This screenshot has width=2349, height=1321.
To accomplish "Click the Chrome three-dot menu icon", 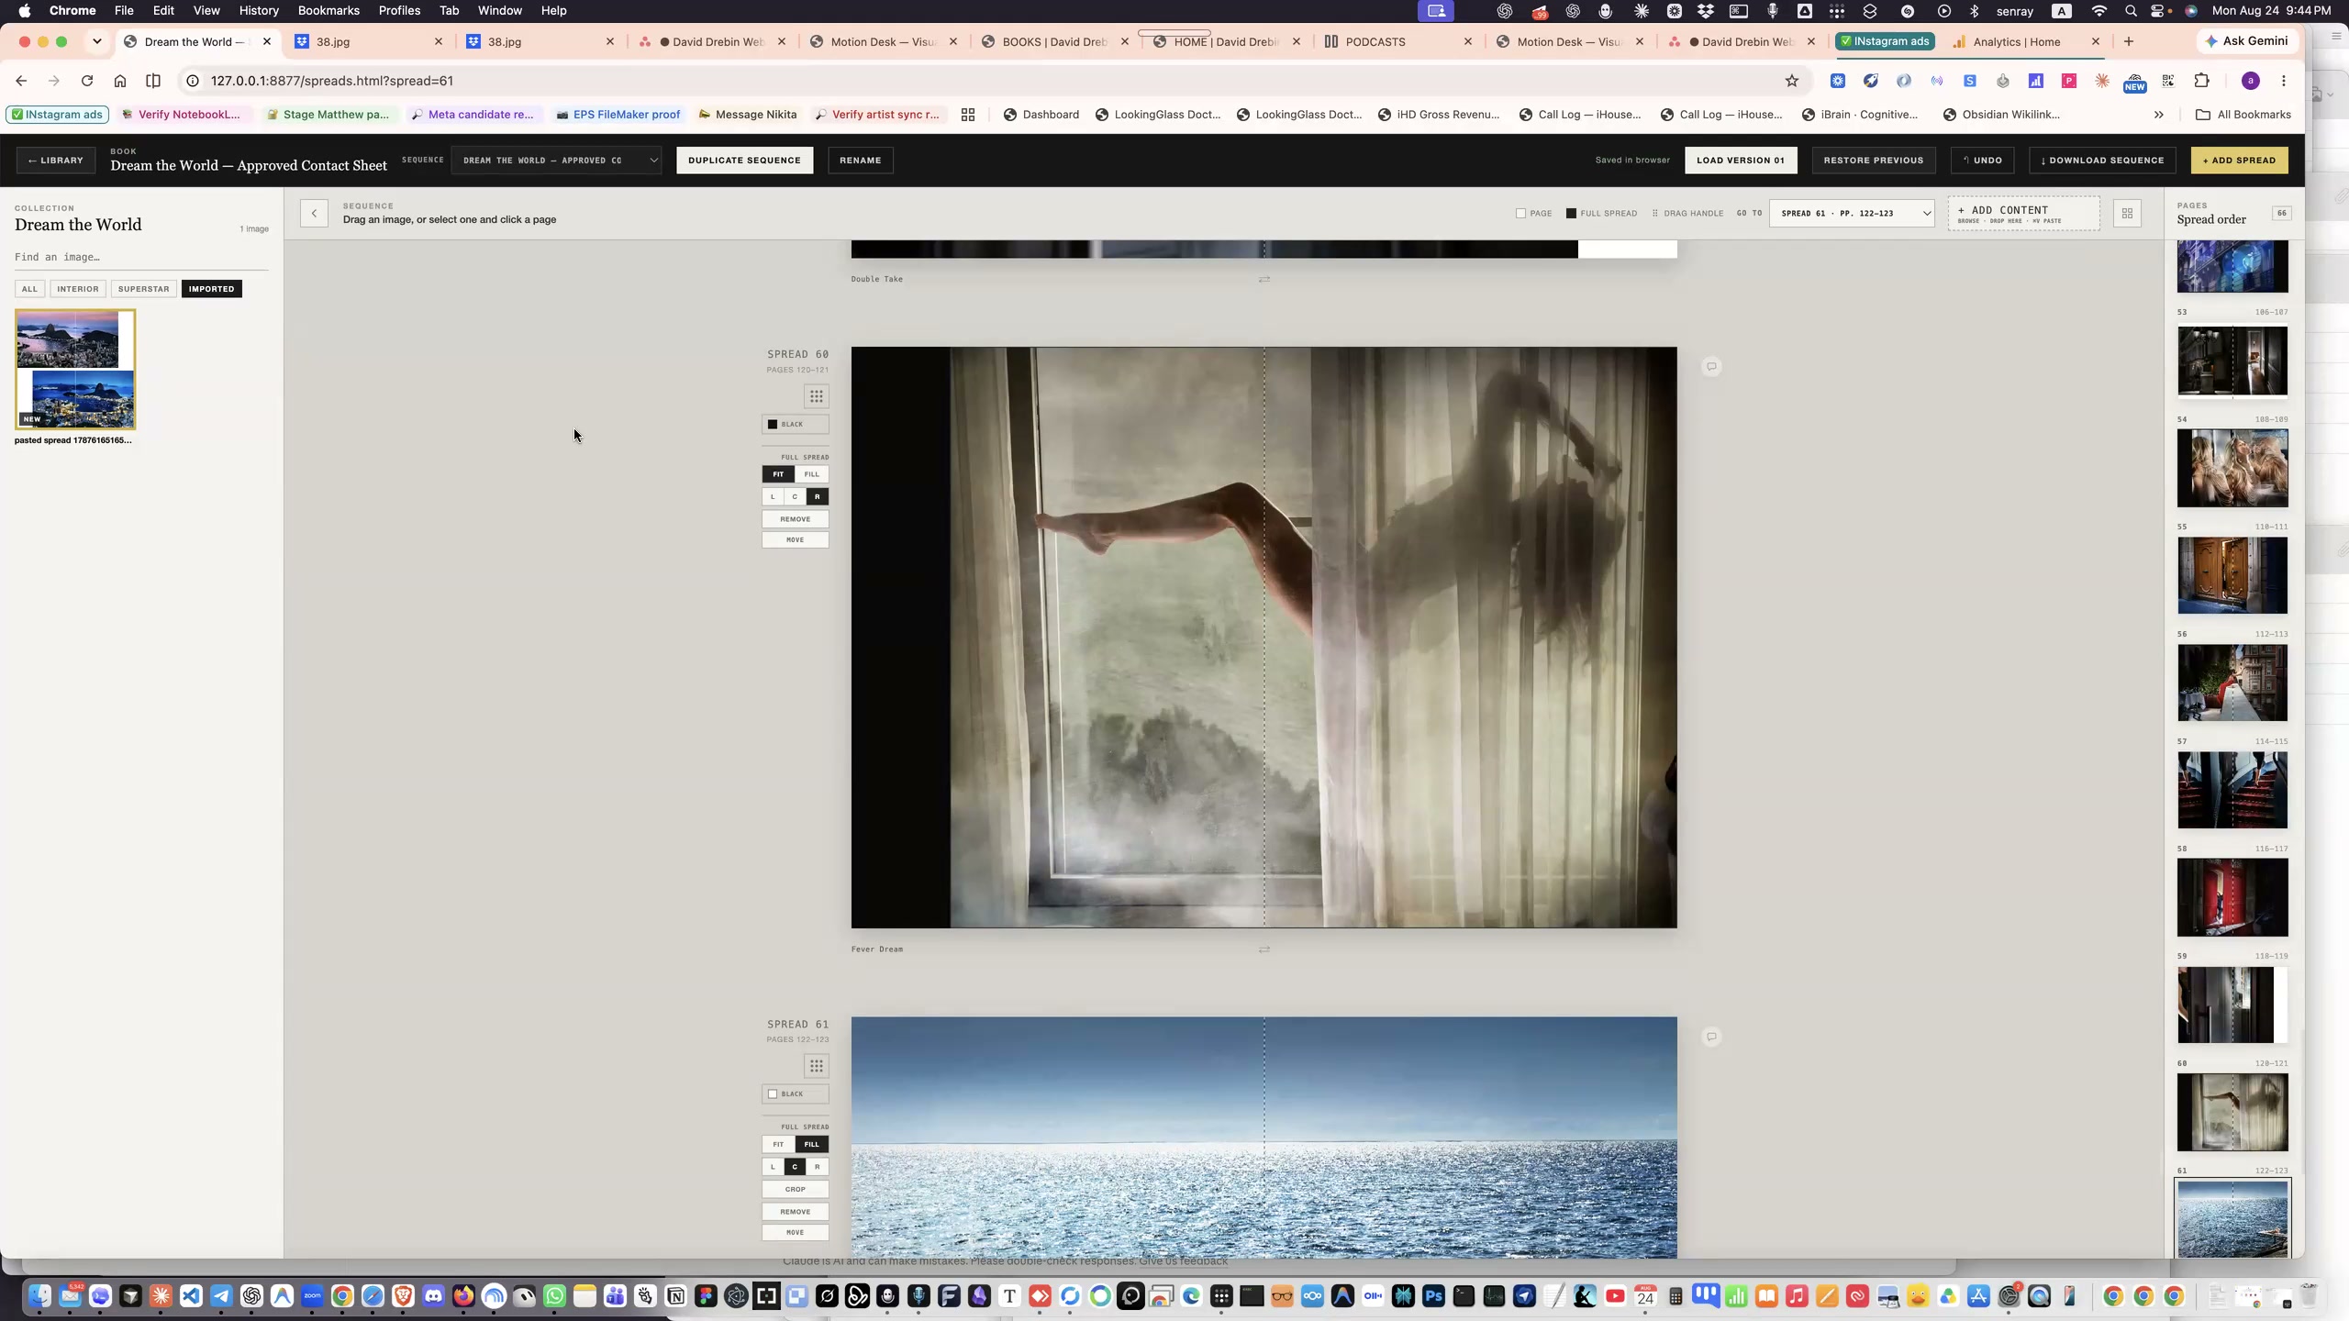I will click(2284, 81).
